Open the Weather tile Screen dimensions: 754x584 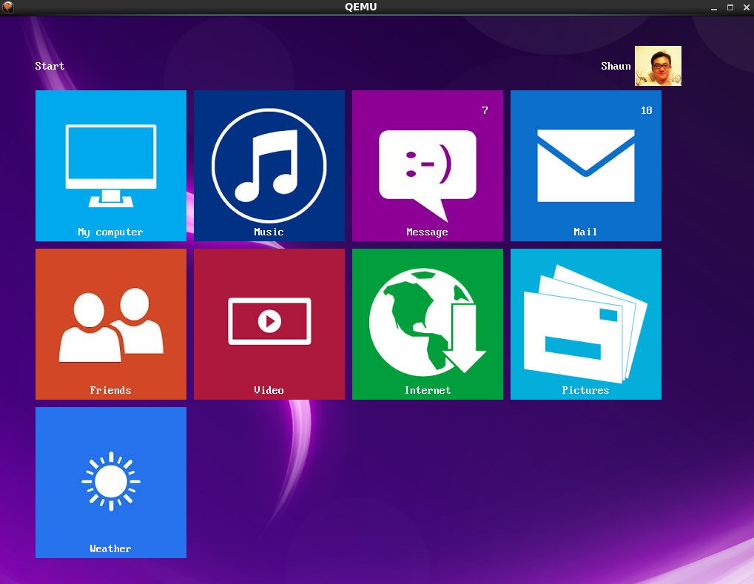(110, 483)
